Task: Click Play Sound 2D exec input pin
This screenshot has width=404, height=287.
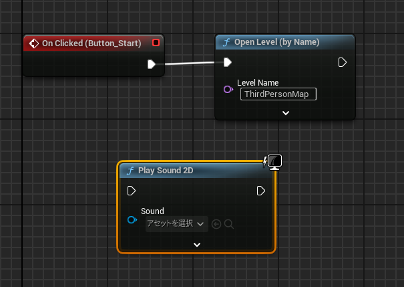Action: click(x=132, y=191)
